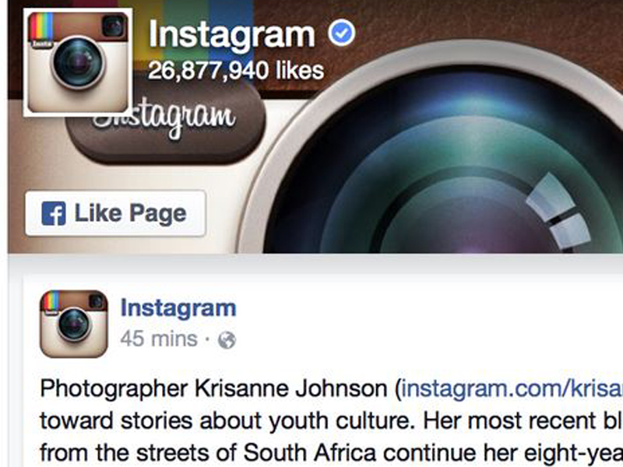Open the 45 mins post timestamp
The image size is (623, 467).
pos(159,339)
